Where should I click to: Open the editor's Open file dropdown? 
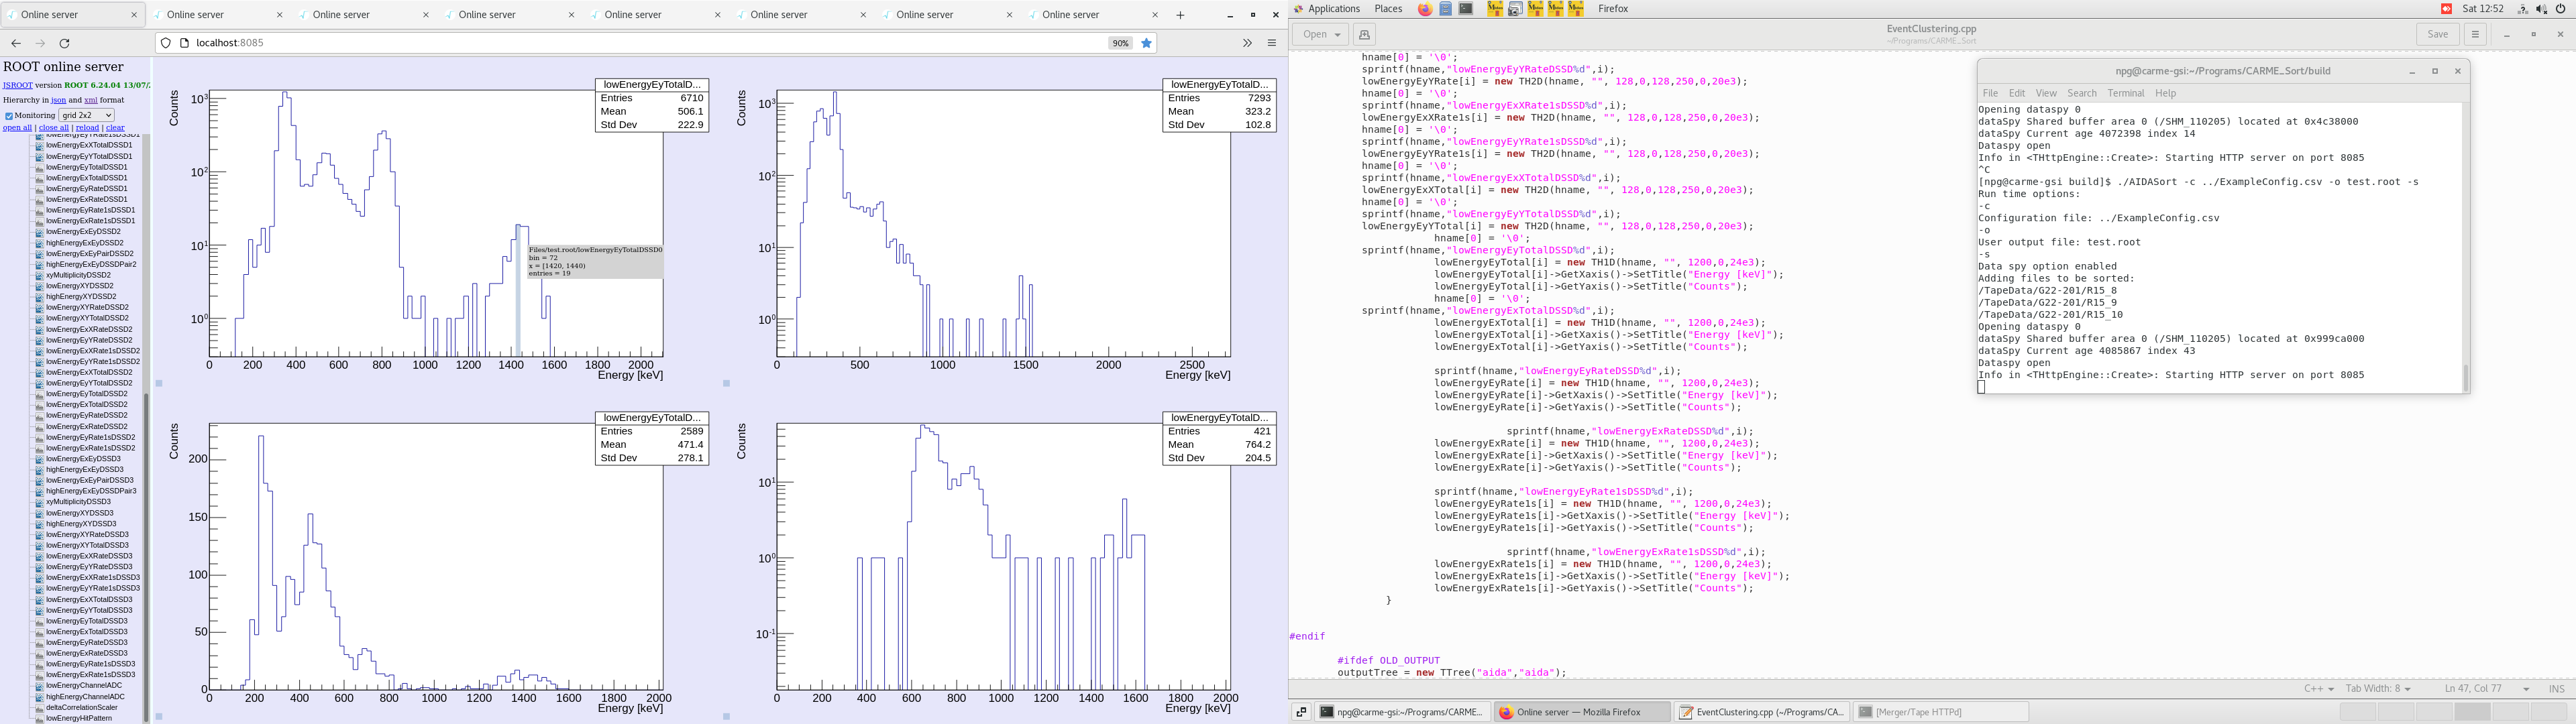1320,34
